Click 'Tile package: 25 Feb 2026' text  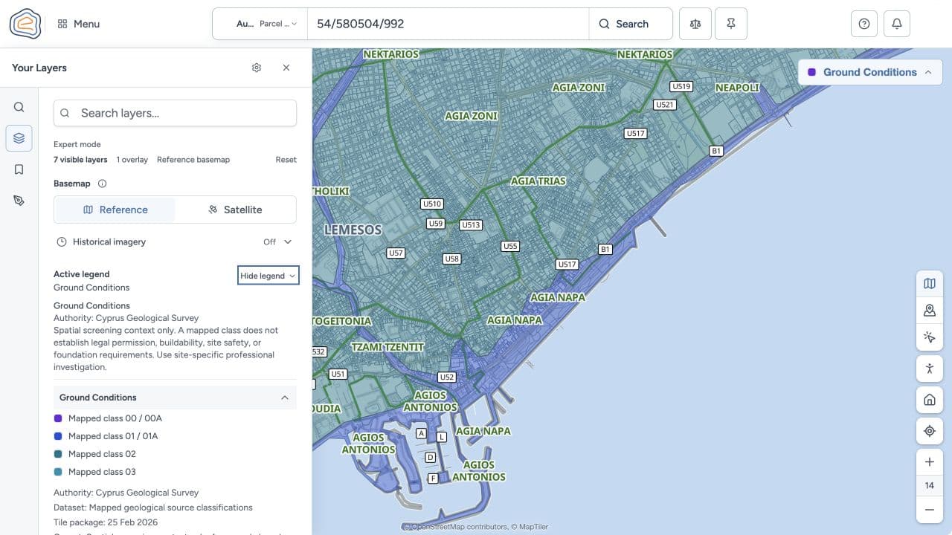click(106, 522)
